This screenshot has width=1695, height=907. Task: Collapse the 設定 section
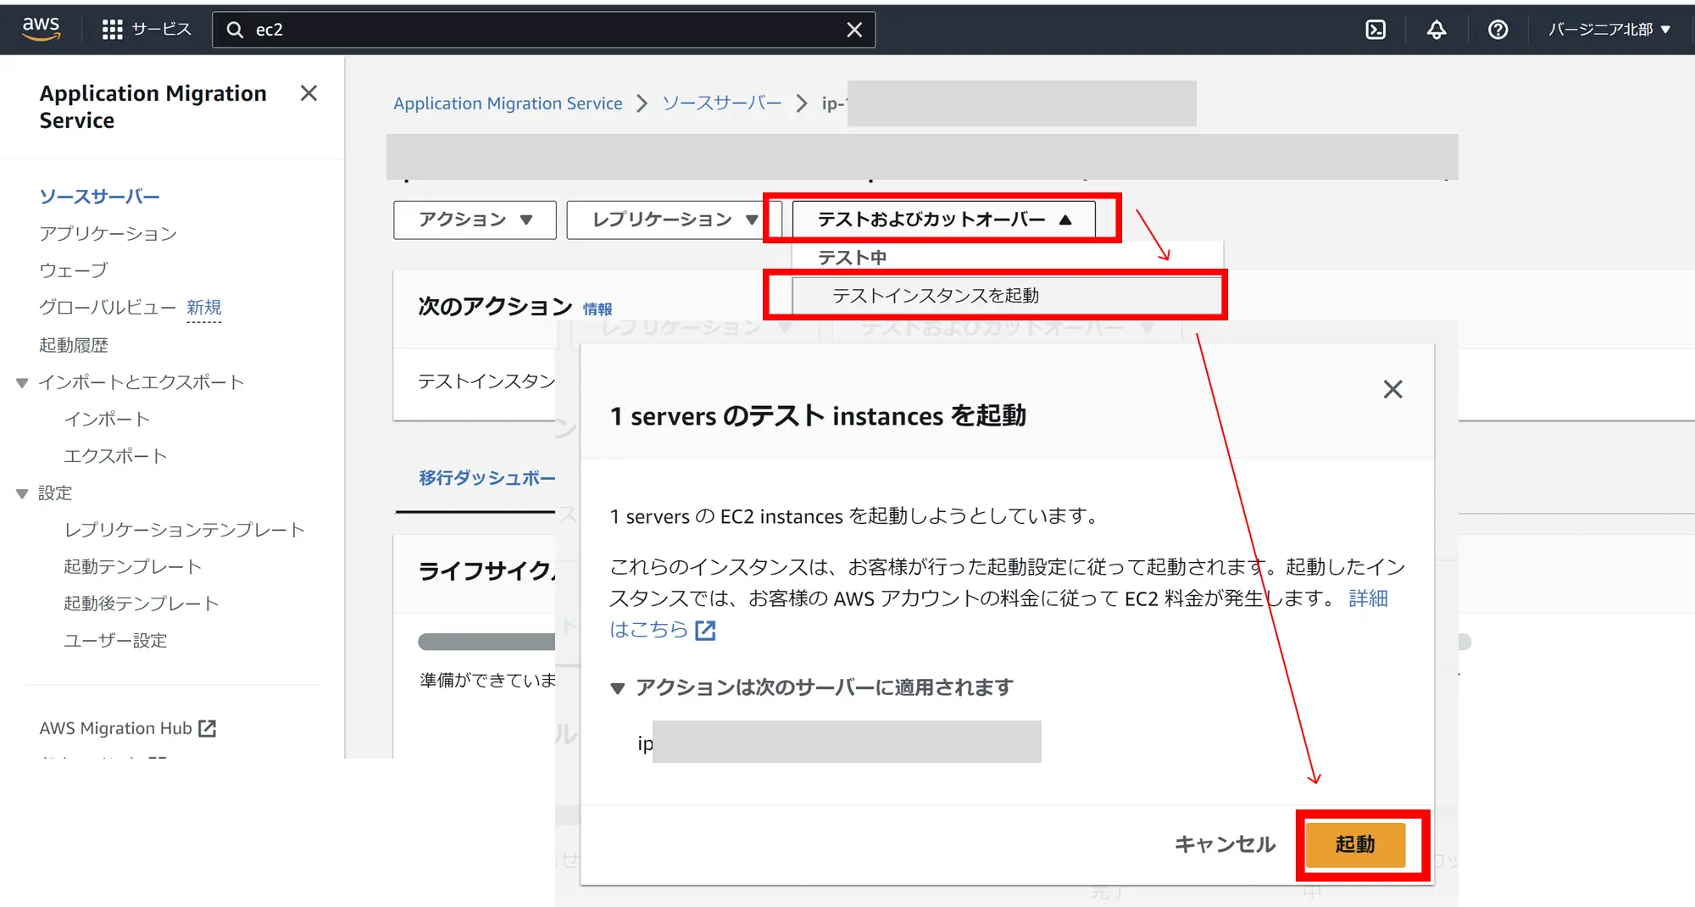22,493
